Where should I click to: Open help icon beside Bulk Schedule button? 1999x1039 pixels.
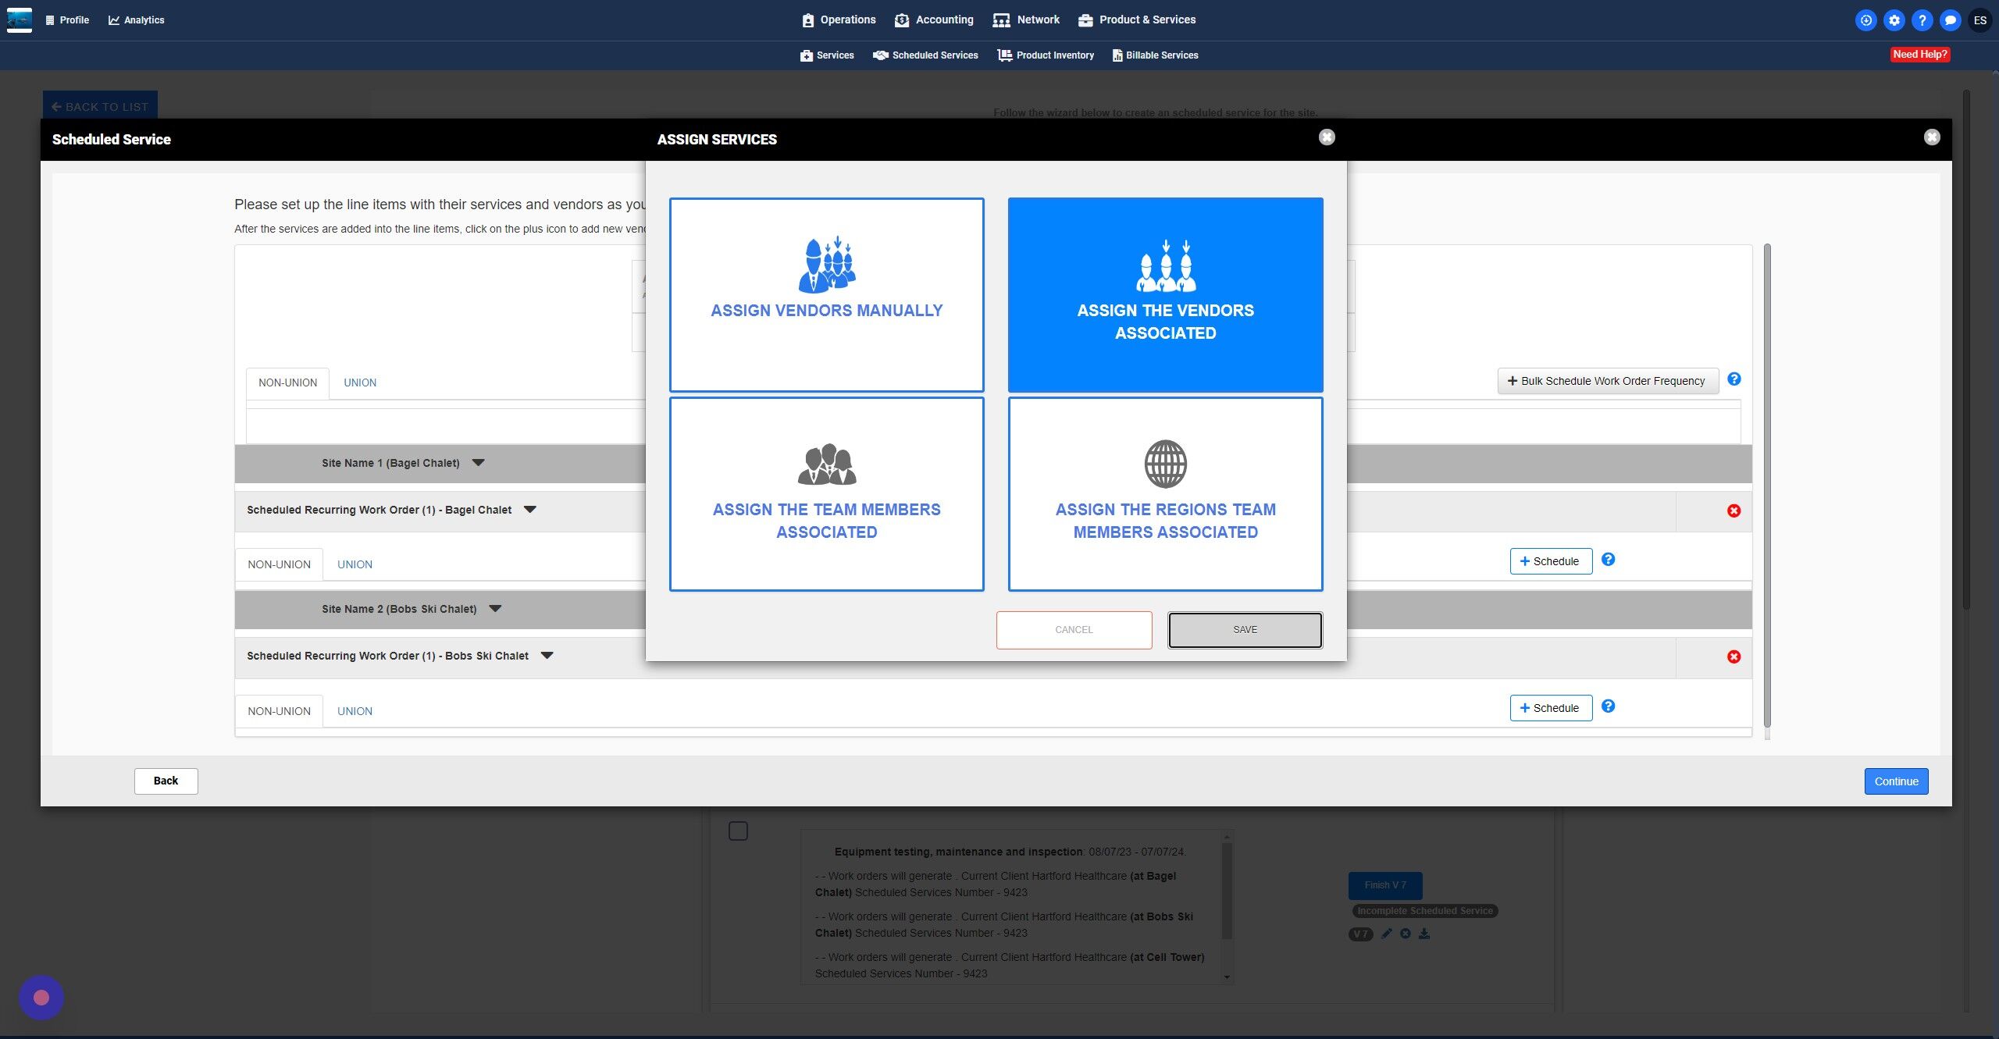[1734, 379]
